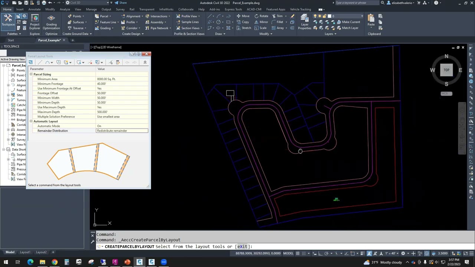Screen dimensions: 475x267
Task: Open Chrome from the taskbar
Action: tap(55, 262)
